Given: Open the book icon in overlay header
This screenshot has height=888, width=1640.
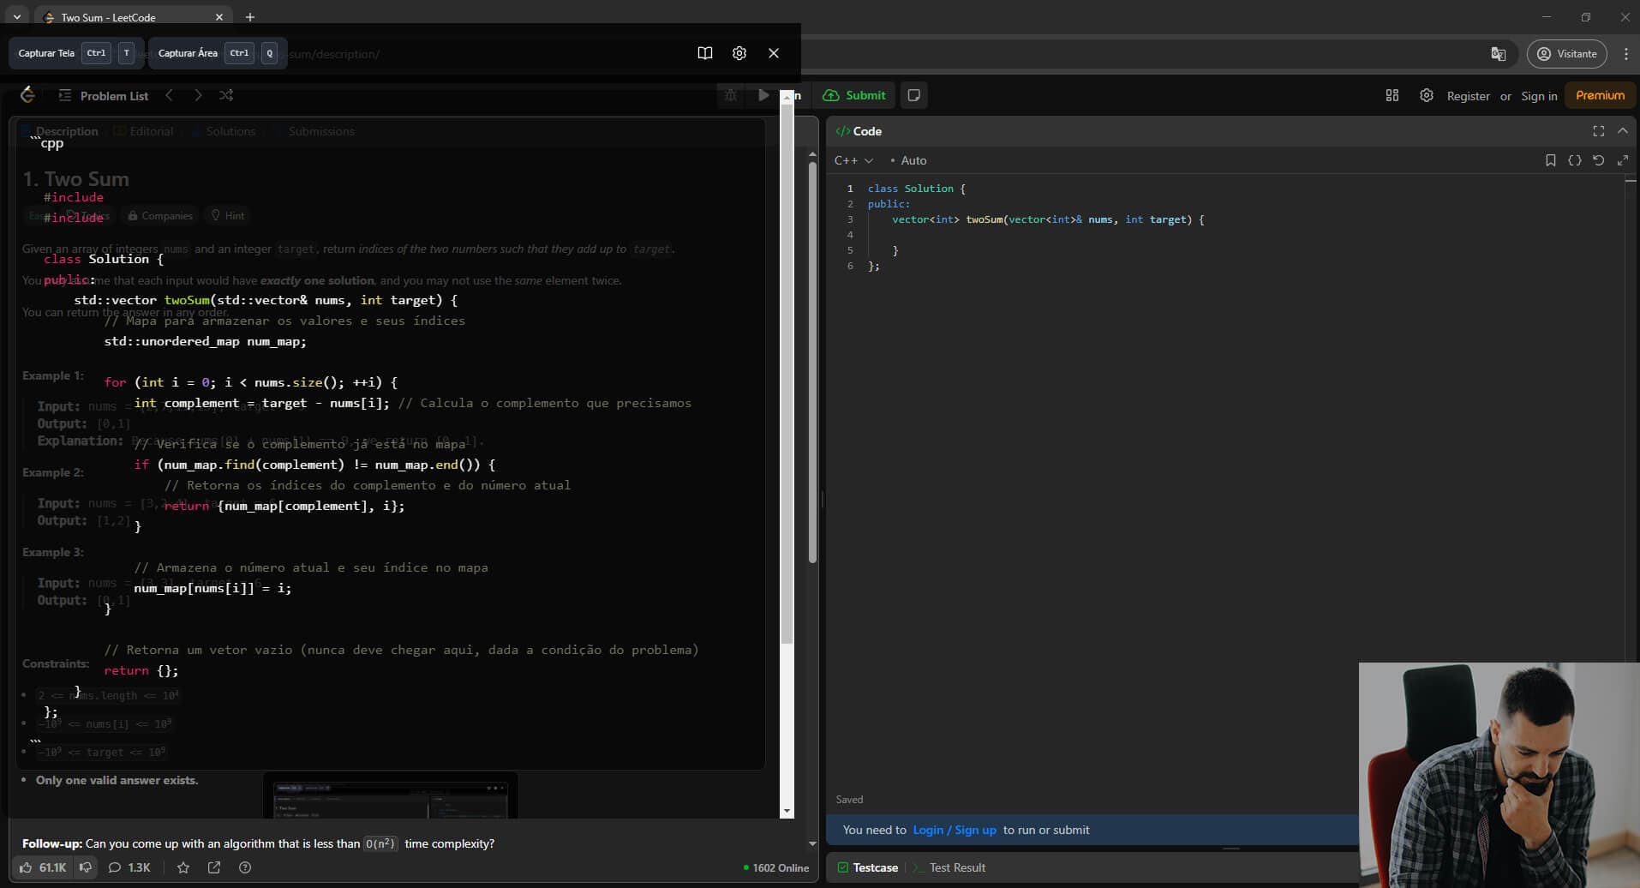Looking at the screenshot, I should 704,53.
